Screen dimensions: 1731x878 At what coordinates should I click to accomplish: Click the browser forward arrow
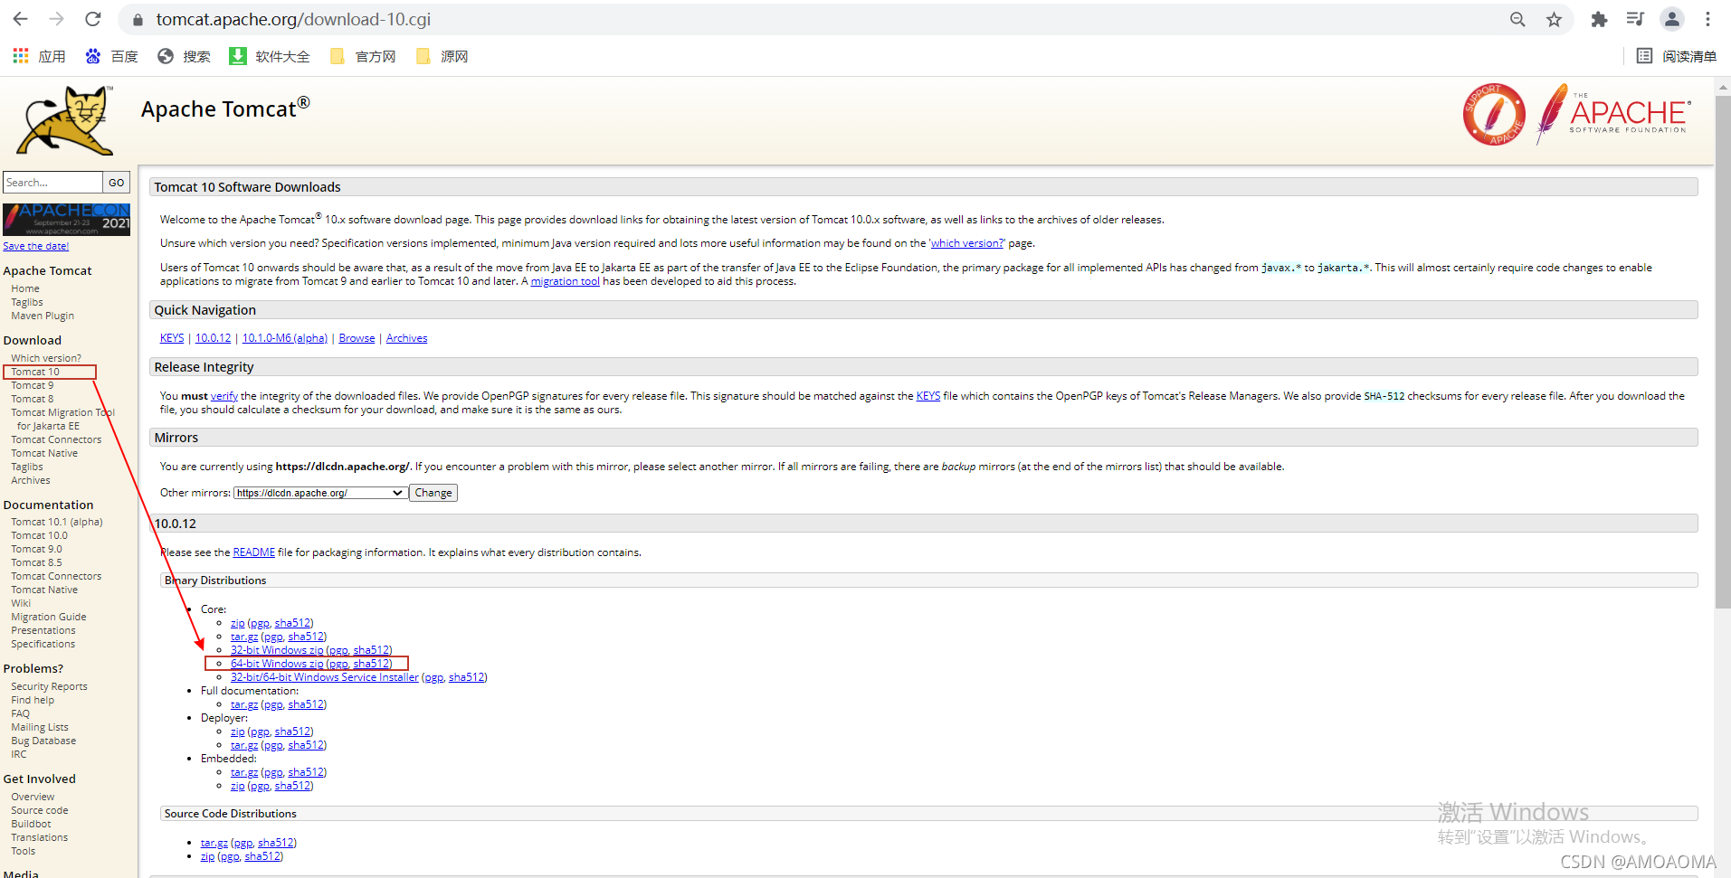[x=56, y=19]
